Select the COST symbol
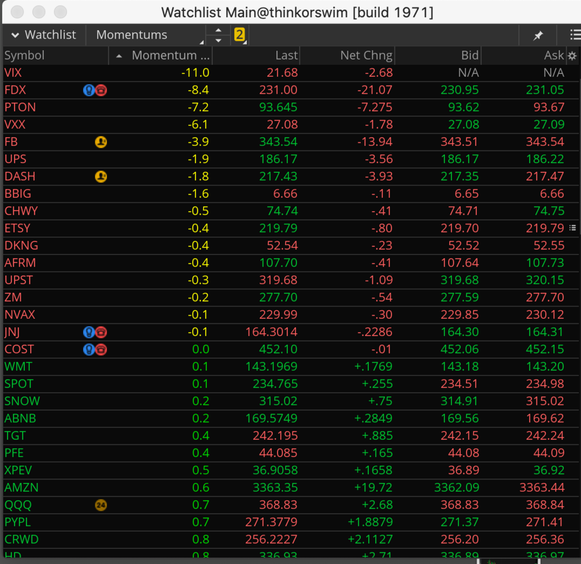Screen dimensions: 581x564 (x=19, y=349)
